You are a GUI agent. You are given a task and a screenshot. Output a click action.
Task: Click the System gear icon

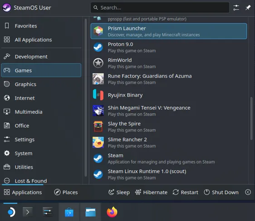coord(7,153)
